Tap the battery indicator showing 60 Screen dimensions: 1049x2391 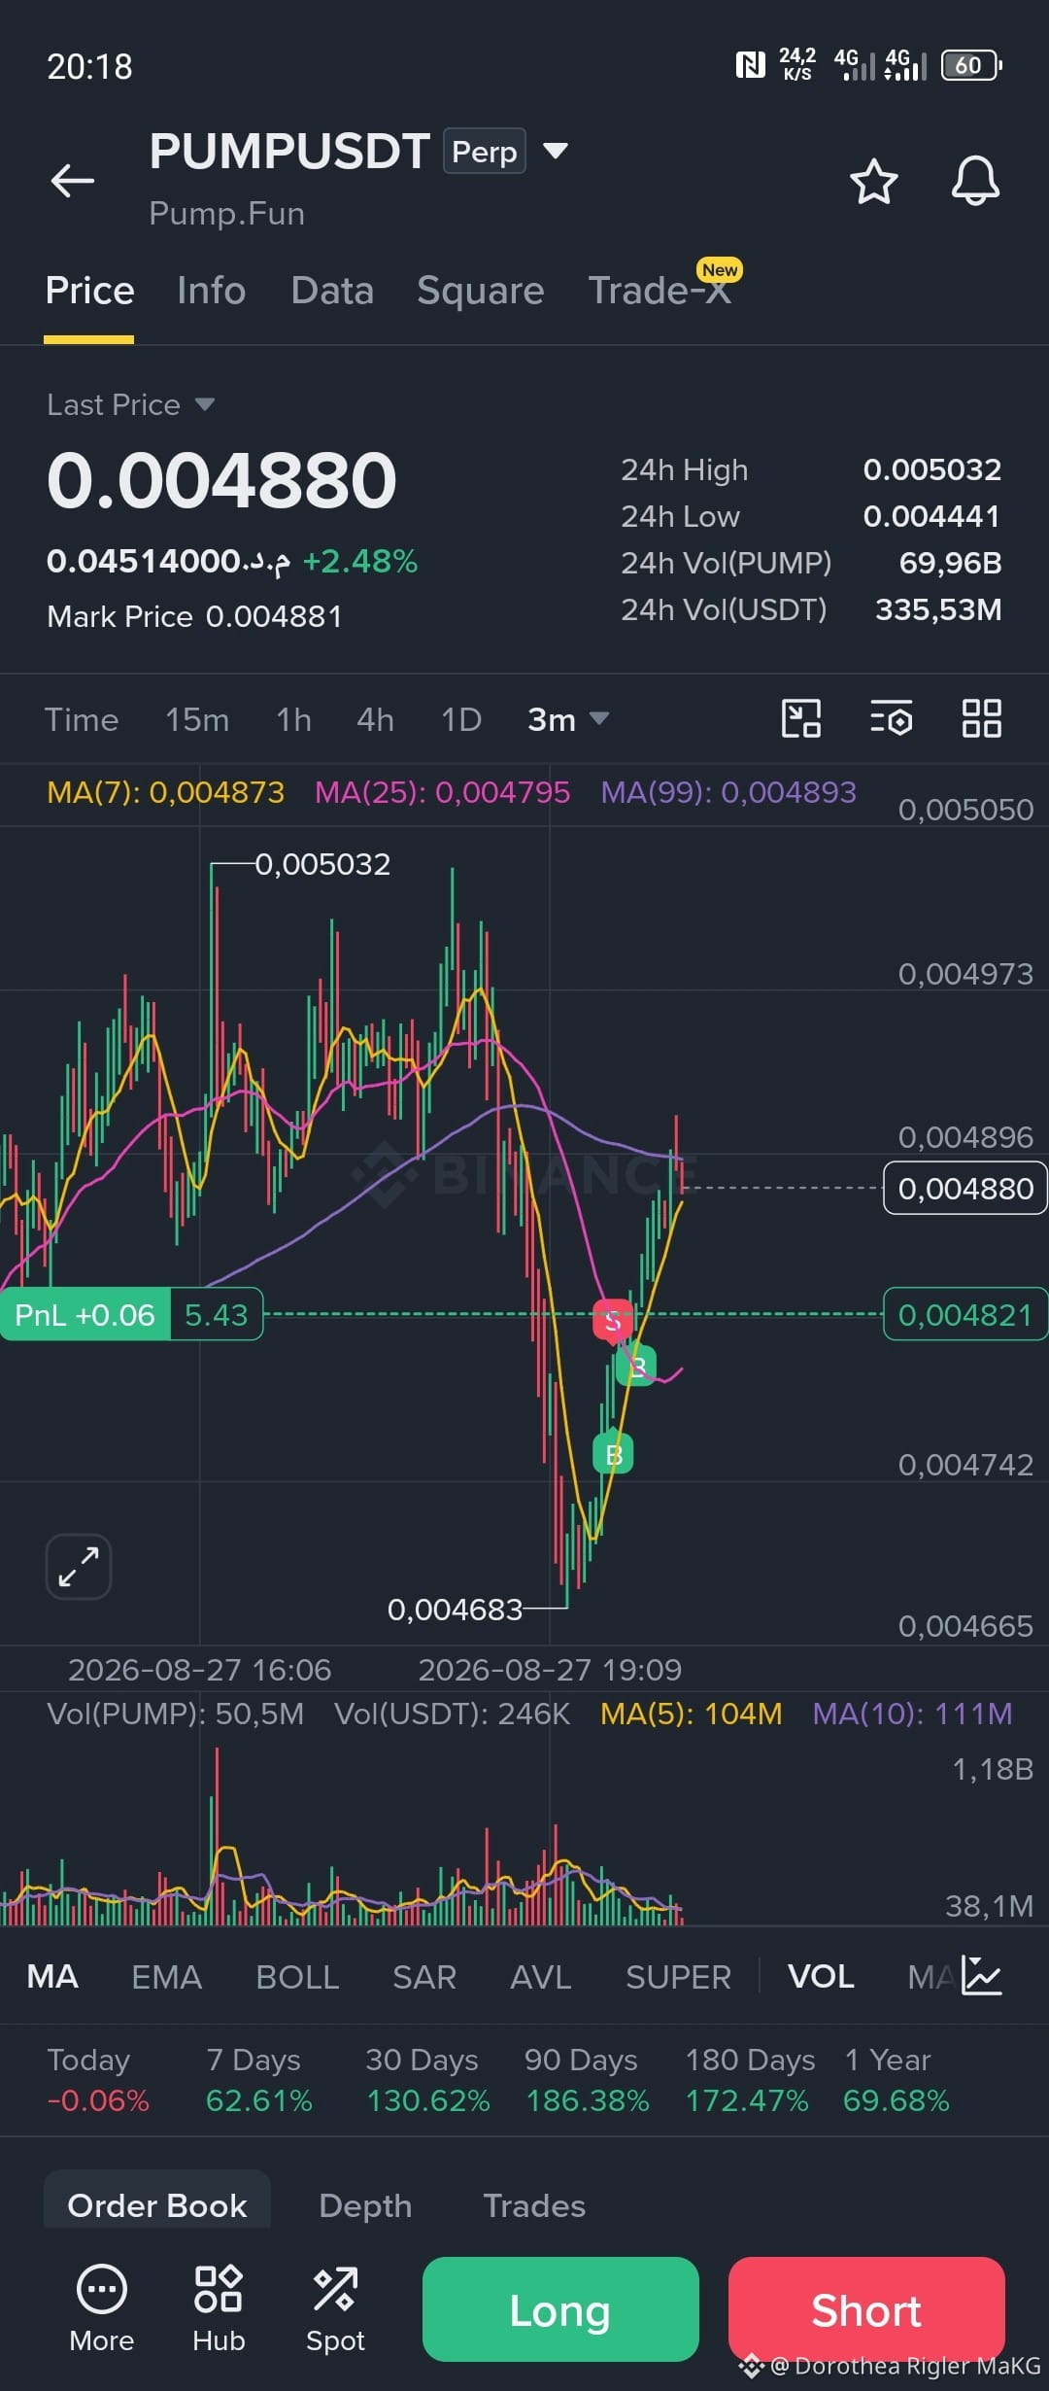coord(971,65)
